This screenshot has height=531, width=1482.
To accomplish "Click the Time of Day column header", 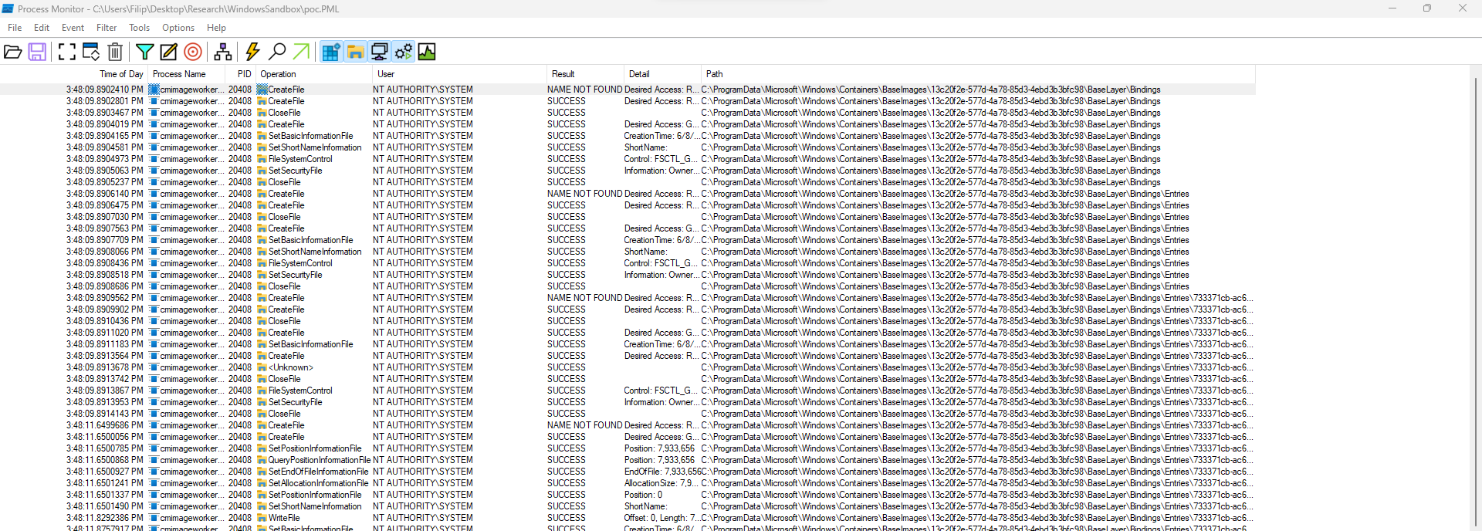I will click(73, 74).
